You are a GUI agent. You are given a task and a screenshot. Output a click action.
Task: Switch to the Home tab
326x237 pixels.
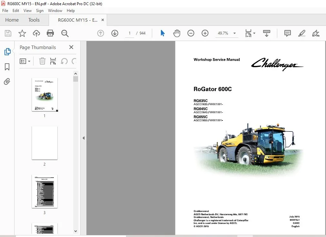pos(12,20)
